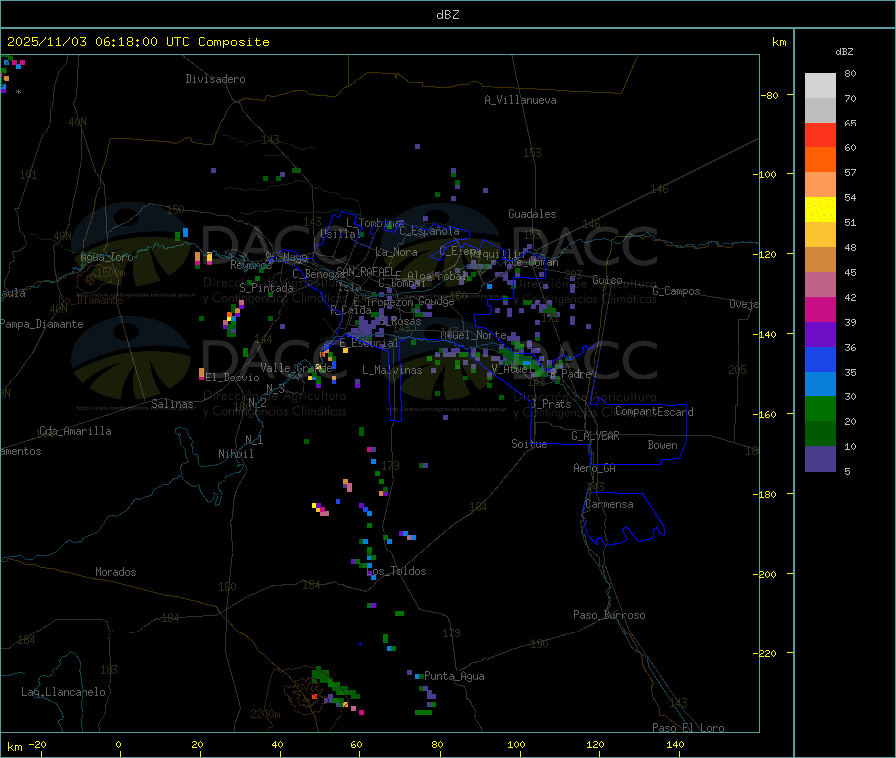Click the El_Desvio map label
This screenshot has width=896, height=758.
232,378
